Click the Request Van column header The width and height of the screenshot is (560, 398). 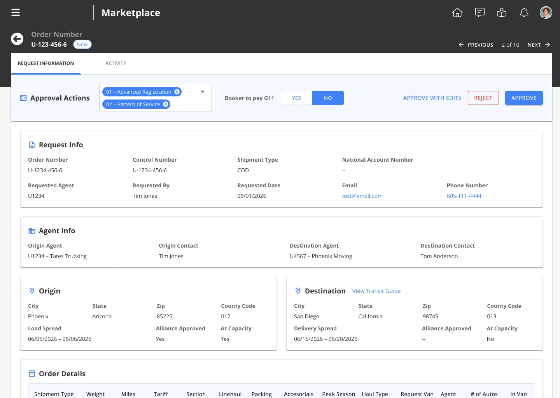point(417,394)
